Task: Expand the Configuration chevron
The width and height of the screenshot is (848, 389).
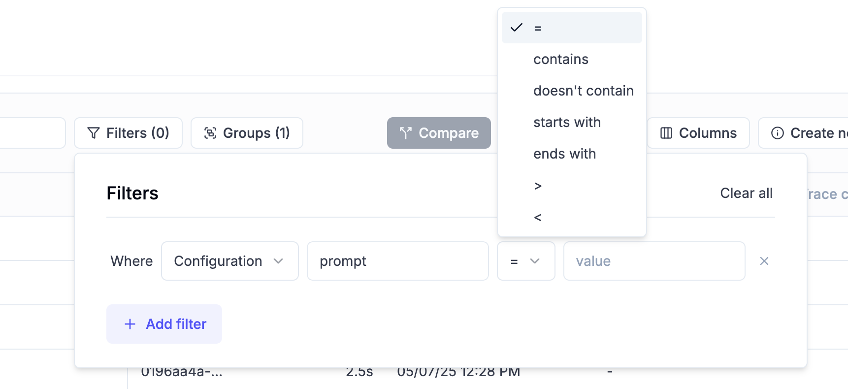Action: coord(279,261)
